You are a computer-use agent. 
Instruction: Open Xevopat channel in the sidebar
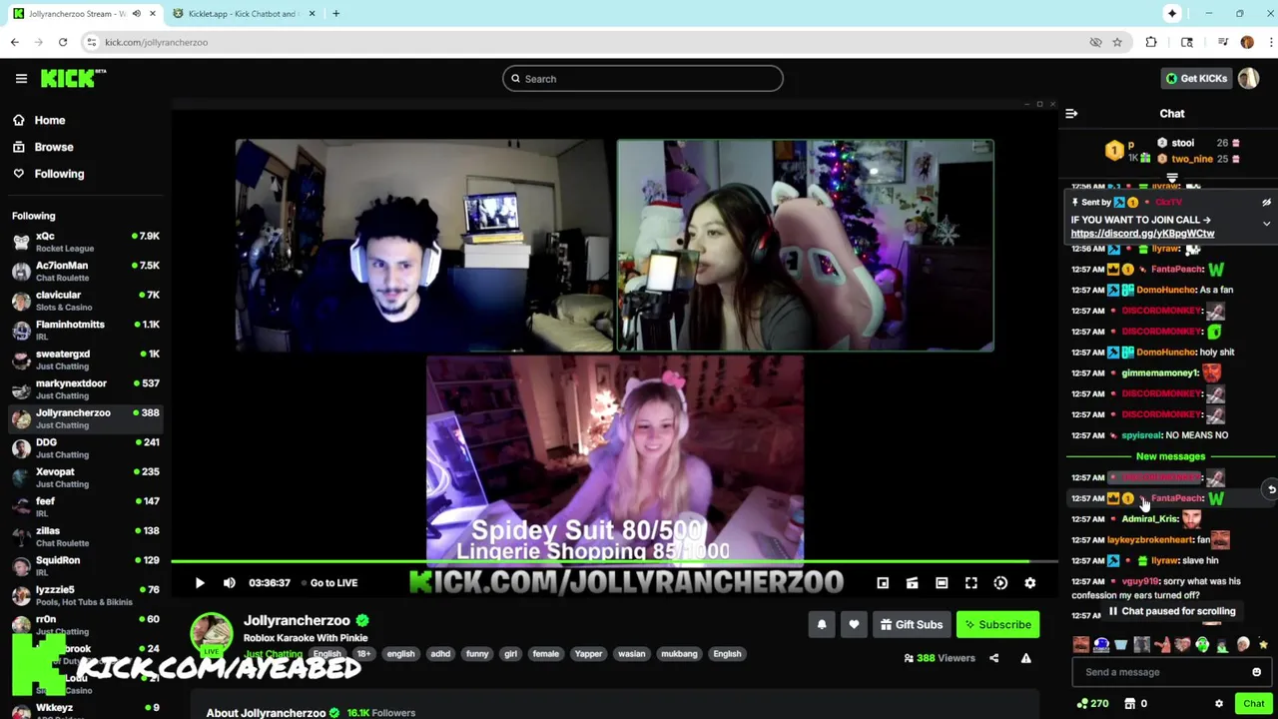coord(85,477)
